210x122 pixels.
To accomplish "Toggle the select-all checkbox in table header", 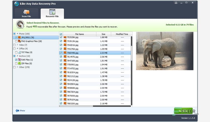I will click(61, 34).
